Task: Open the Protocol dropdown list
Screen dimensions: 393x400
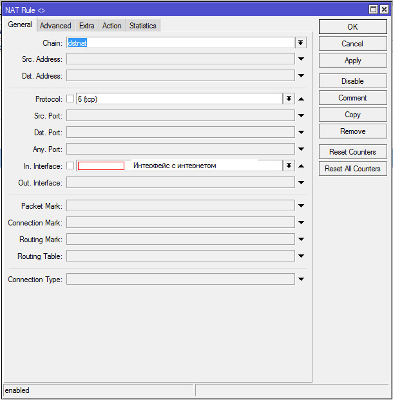Action: click(289, 99)
